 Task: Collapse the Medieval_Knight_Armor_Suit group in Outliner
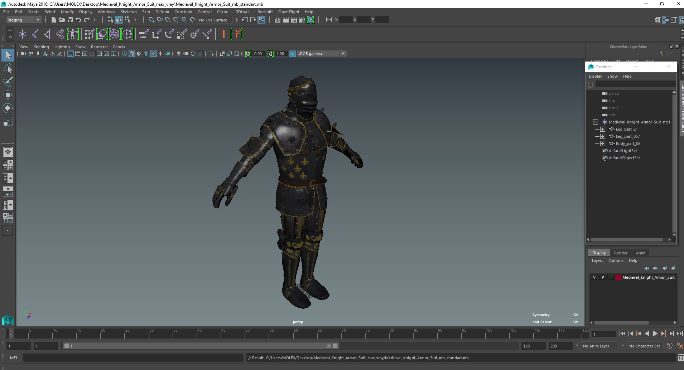point(596,122)
